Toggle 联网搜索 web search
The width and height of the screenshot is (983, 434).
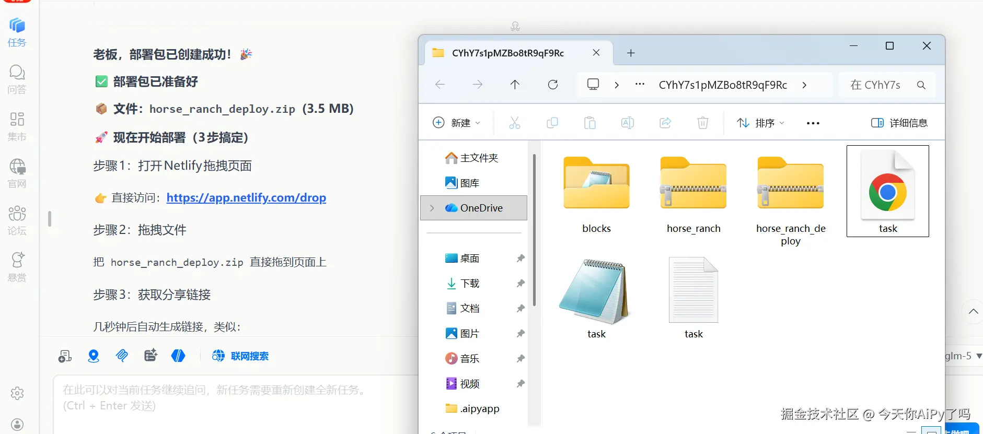[240, 356]
